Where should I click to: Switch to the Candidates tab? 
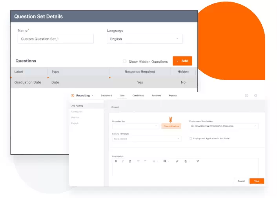(138, 96)
